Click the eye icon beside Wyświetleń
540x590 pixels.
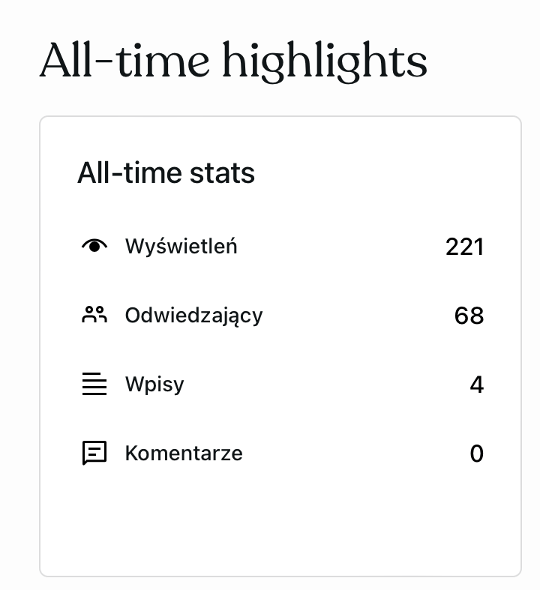94,246
